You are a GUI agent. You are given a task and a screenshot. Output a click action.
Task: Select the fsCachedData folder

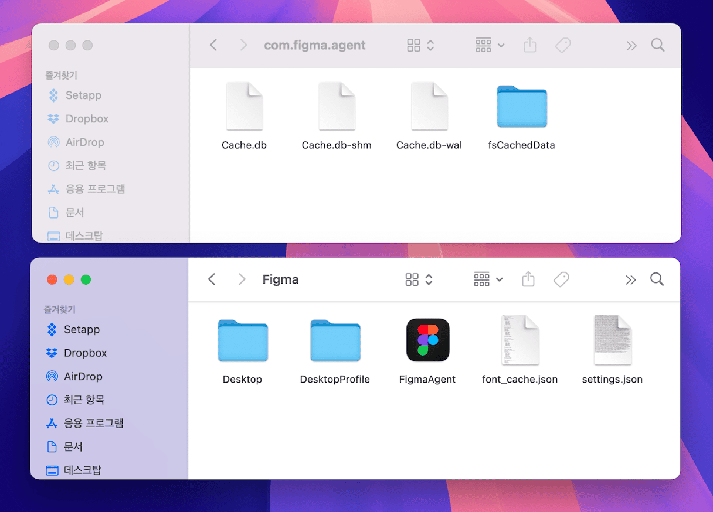(x=521, y=107)
